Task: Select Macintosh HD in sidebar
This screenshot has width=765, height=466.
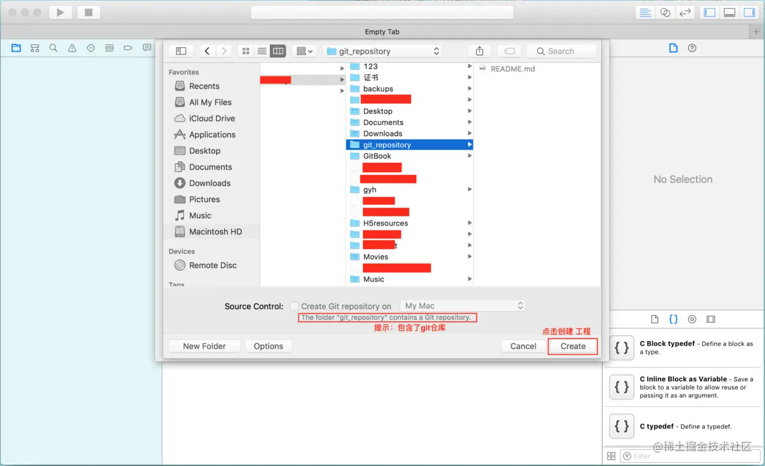Action: coord(215,232)
